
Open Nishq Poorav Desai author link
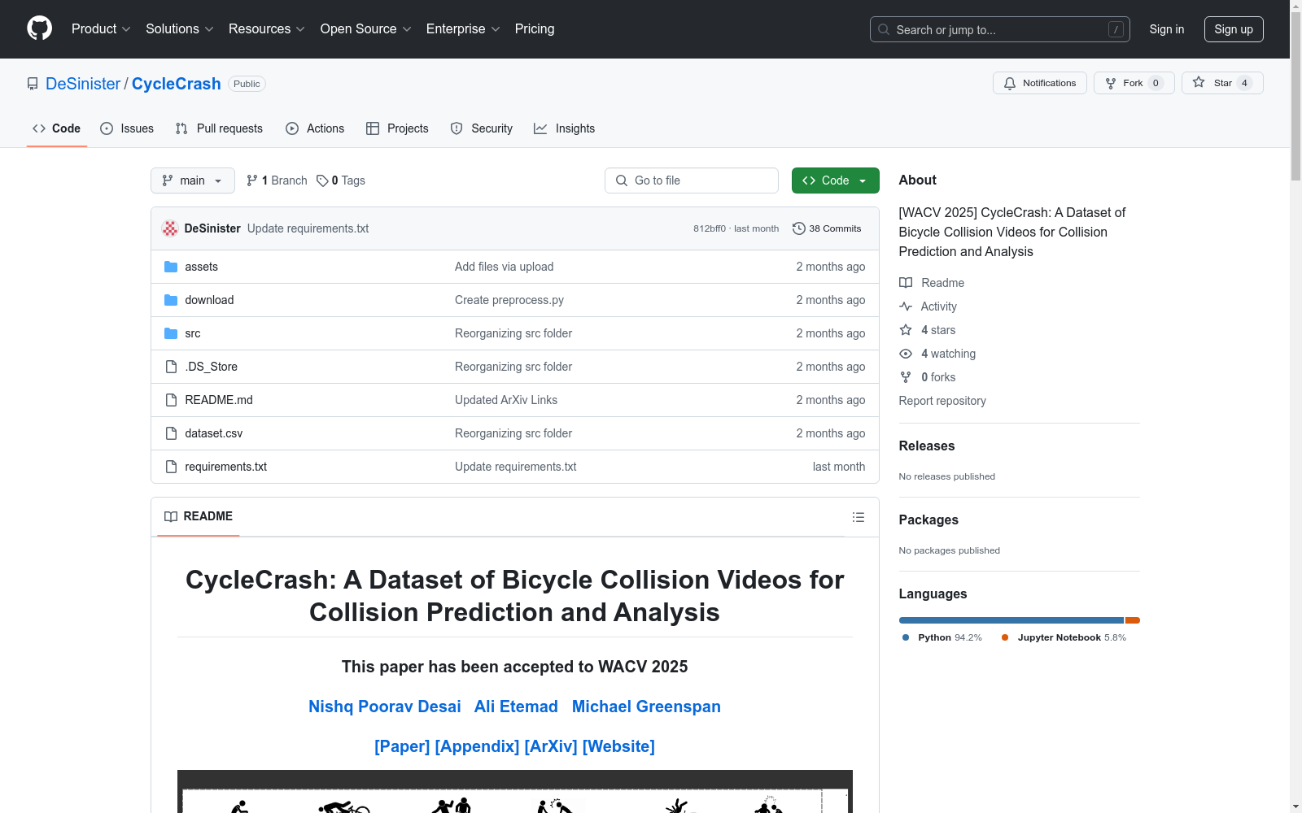(385, 706)
